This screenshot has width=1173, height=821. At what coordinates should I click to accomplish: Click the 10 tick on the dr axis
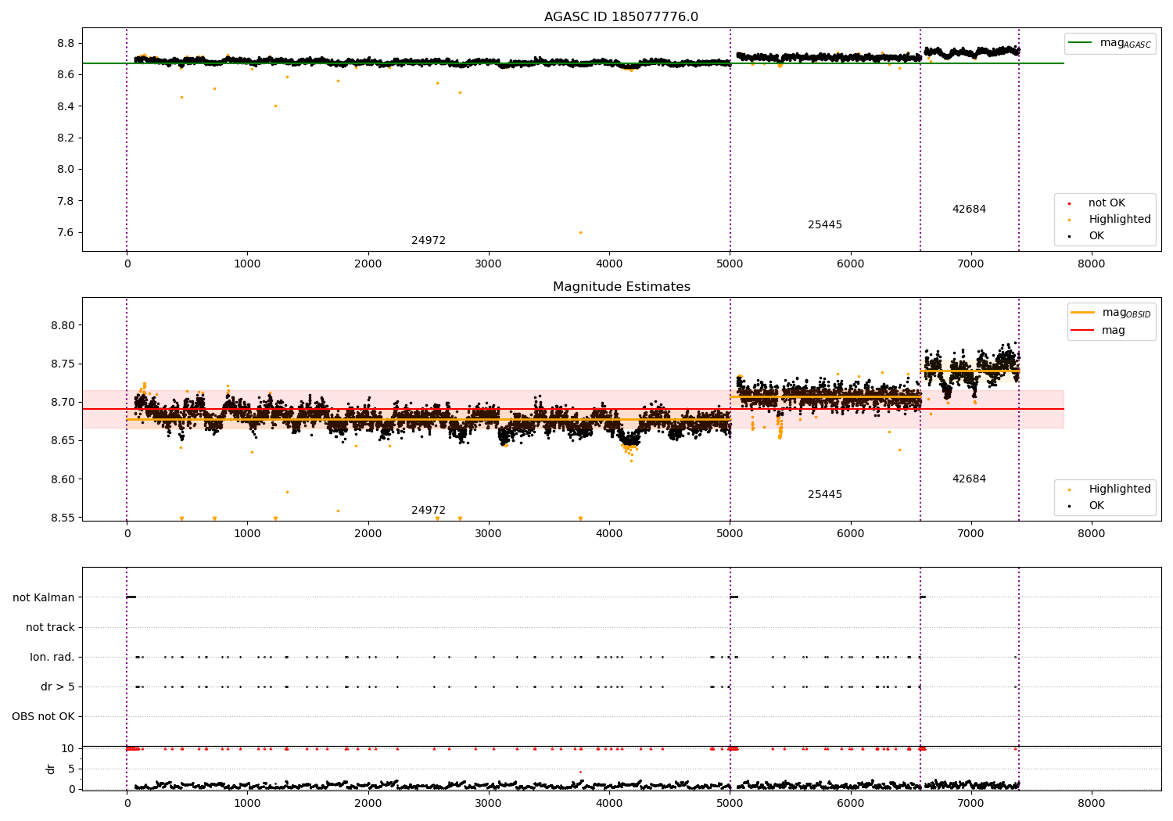pyautogui.click(x=68, y=749)
